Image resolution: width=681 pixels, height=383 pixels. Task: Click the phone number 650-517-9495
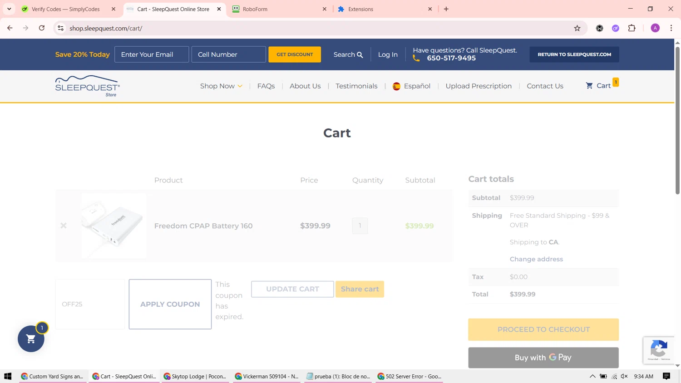[x=451, y=59]
